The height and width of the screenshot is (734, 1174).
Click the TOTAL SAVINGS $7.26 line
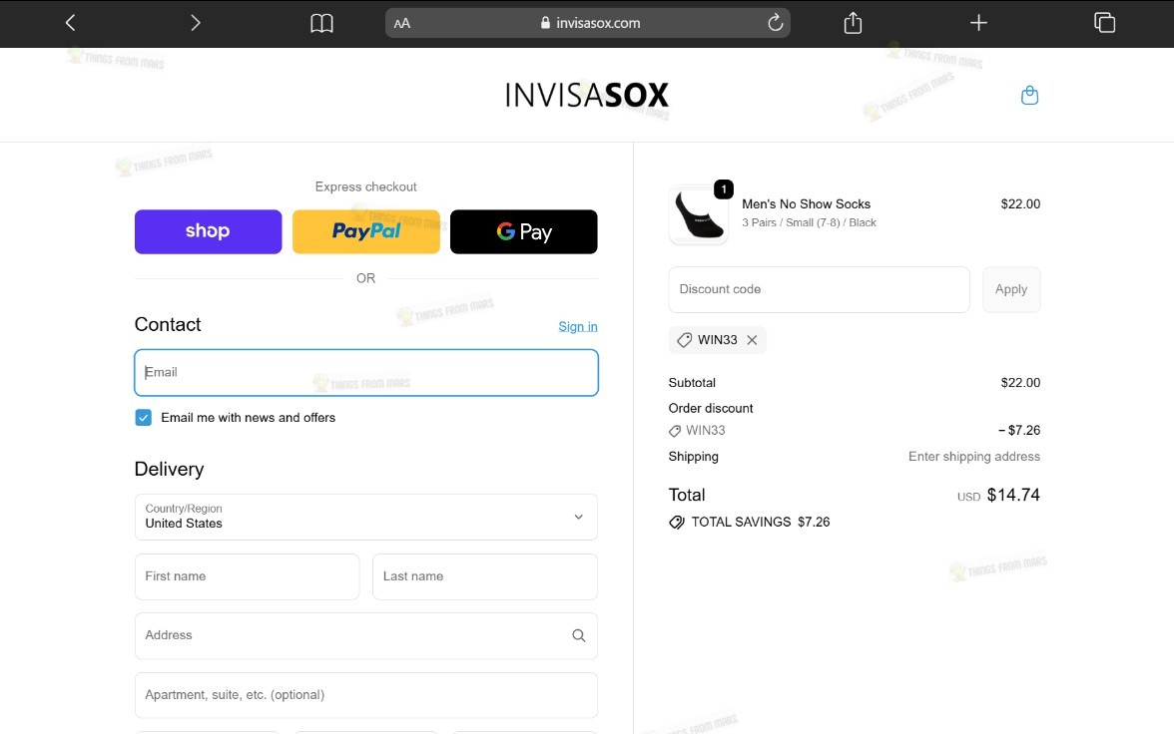pyautogui.click(x=750, y=523)
